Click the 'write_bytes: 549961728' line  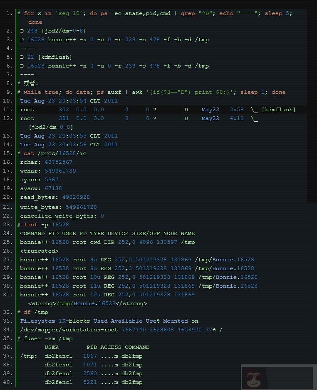click(58, 207)
